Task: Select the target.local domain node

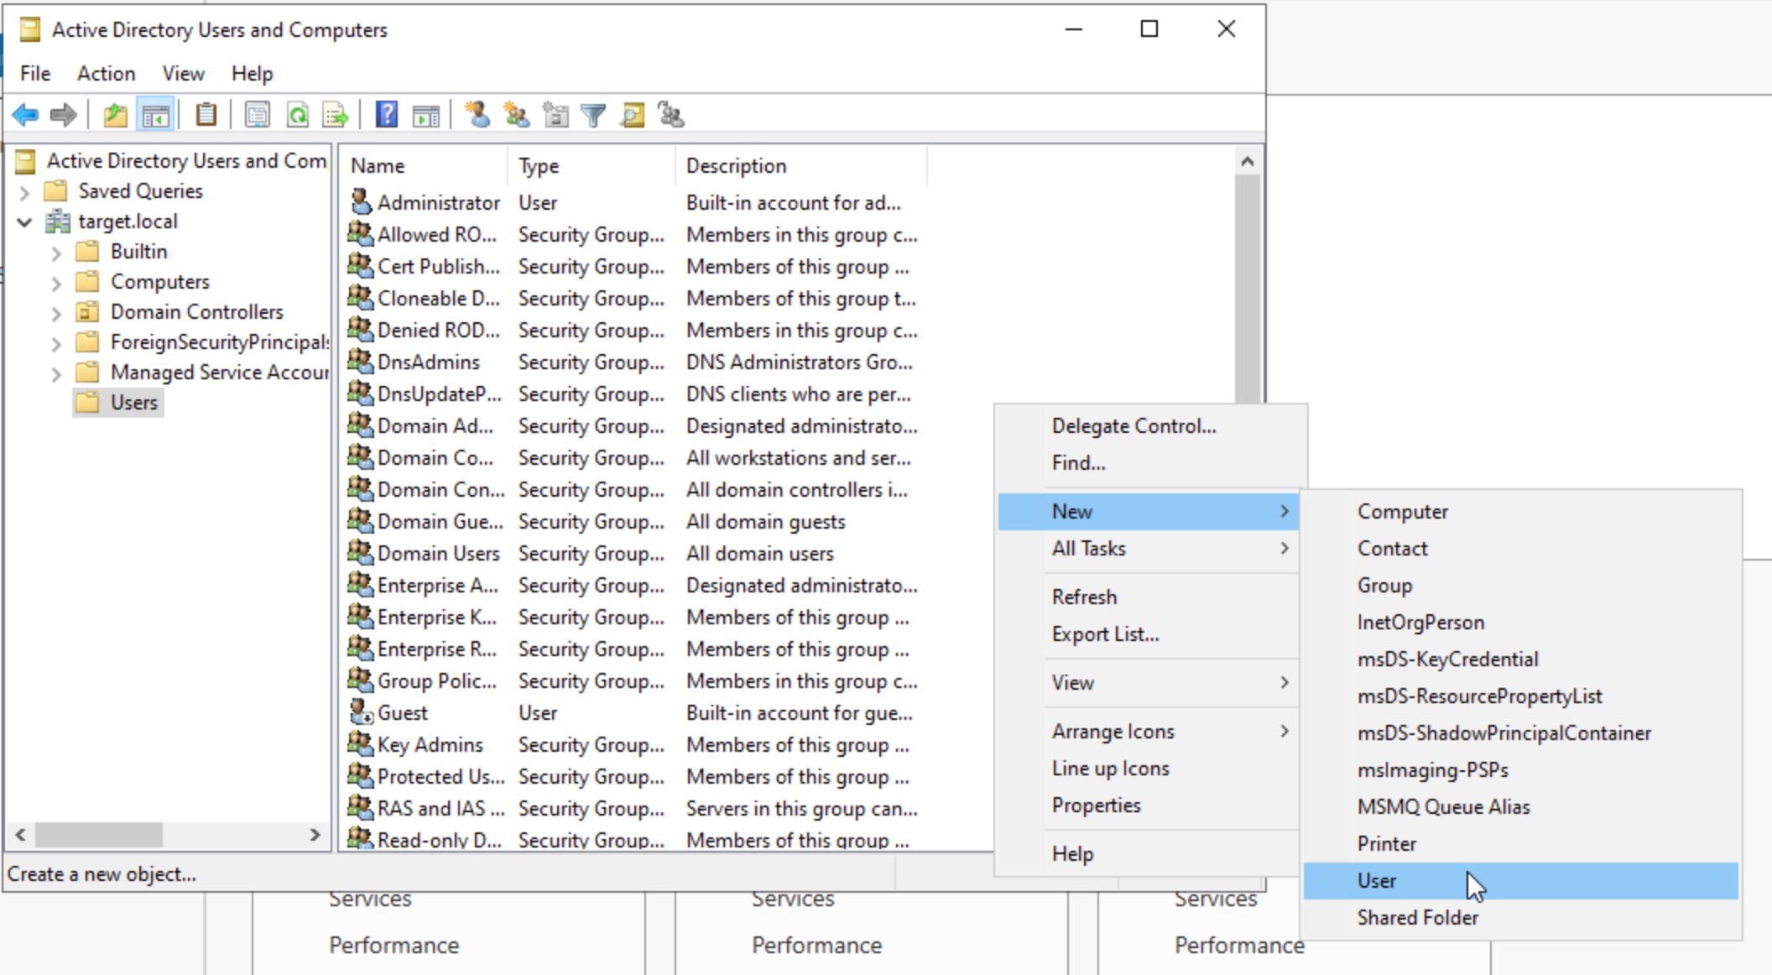Action: [x=128, y=221]
